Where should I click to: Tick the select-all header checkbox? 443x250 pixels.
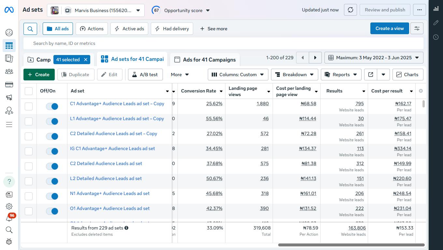click(x=29, y=91)
